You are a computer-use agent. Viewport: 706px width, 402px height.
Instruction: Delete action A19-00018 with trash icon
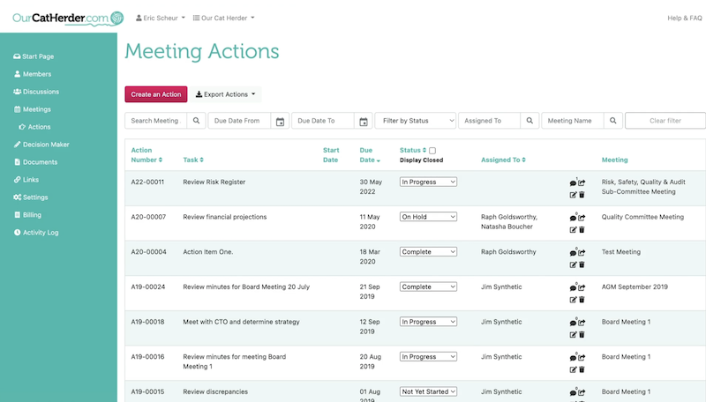coord(582,334)
